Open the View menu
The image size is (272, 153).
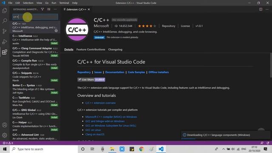point(39,3)
